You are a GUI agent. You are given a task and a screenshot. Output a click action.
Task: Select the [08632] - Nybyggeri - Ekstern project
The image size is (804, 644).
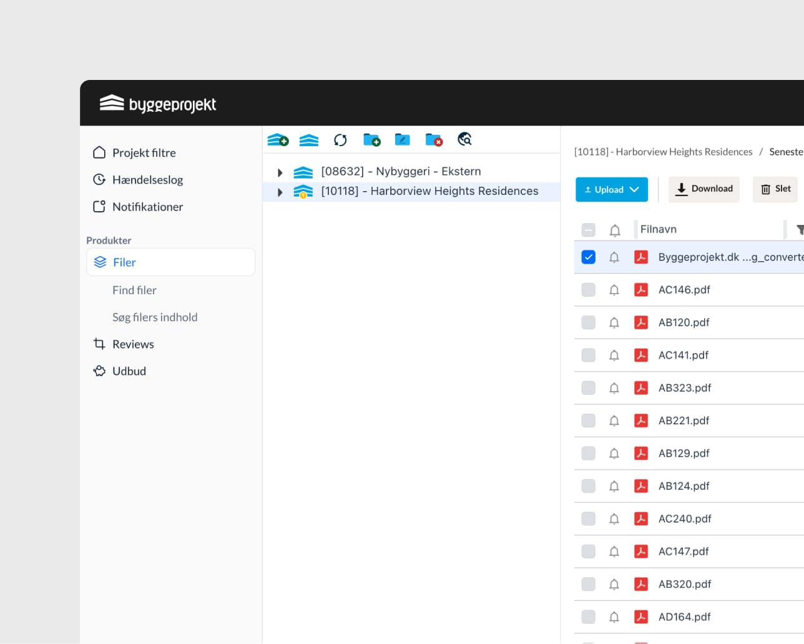[x=401, y=172]
